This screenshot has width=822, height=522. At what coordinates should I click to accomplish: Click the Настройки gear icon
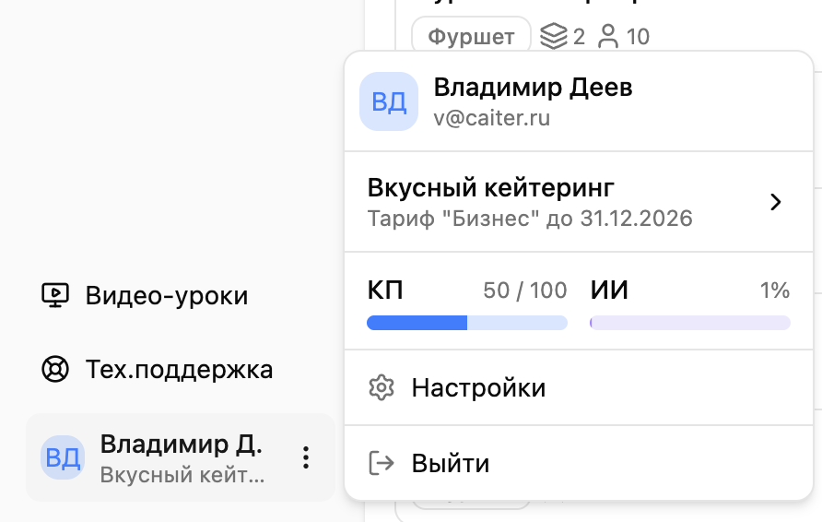381,387
